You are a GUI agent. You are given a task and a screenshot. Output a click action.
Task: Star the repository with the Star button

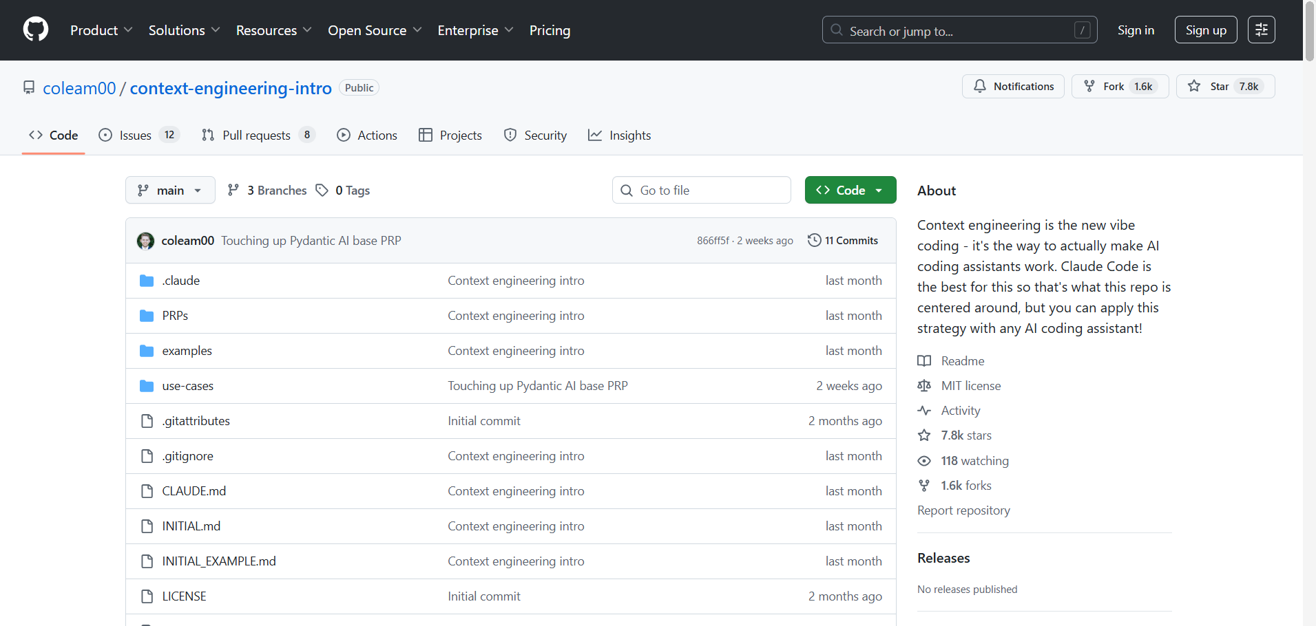pos(1225,86)
